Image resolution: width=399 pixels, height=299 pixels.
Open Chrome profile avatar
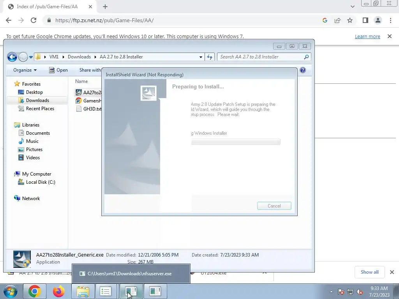[x=378, y=20]
